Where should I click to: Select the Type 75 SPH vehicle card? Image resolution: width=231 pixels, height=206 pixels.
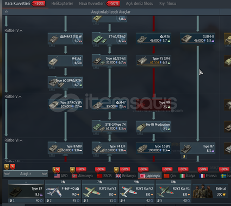pyautogui.click(x=153, y=60)
